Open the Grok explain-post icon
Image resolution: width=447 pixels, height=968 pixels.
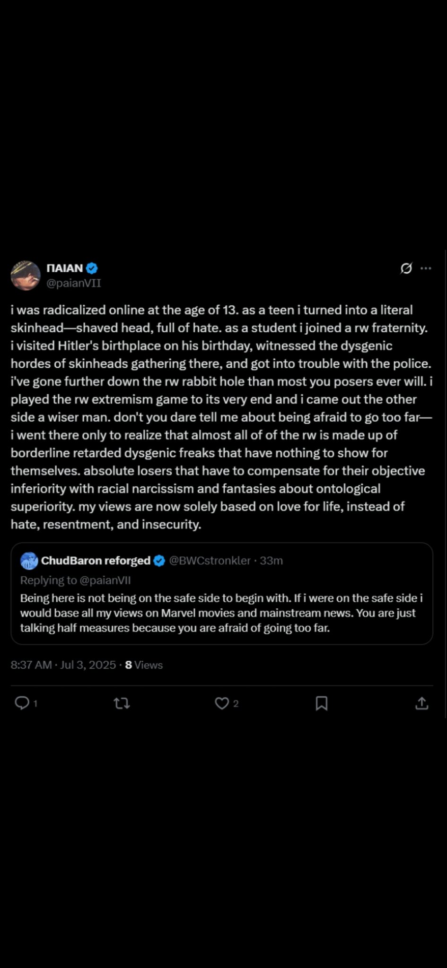pyautogui.click(x=406, y=268)
